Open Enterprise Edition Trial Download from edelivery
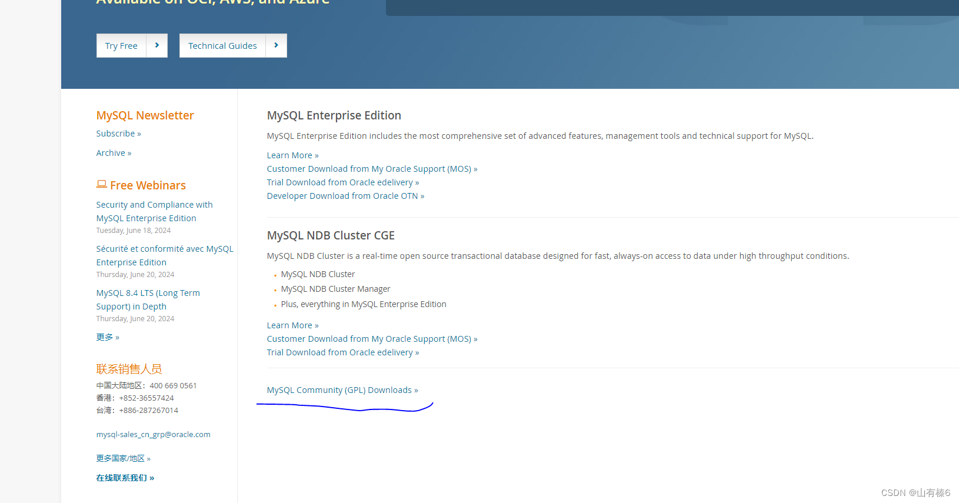959x503 pixels. 343,182
